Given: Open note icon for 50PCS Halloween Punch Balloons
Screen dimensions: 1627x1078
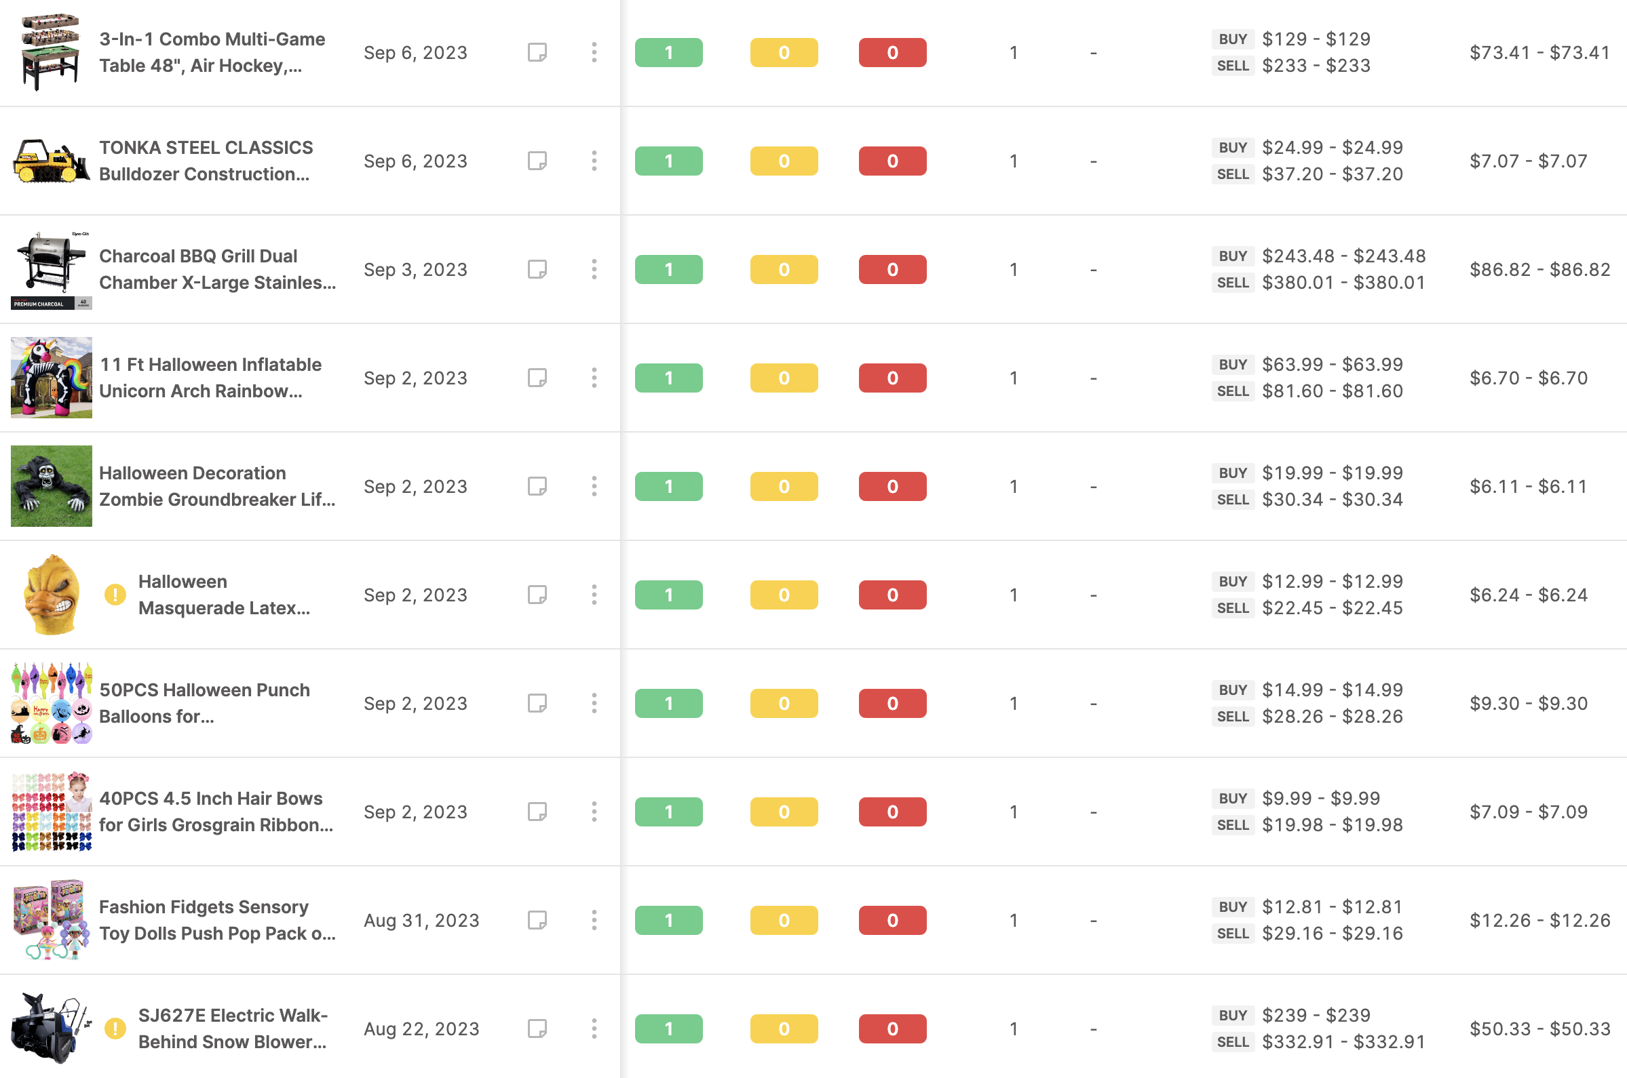Looking at the screenshot, I should 537,703.
